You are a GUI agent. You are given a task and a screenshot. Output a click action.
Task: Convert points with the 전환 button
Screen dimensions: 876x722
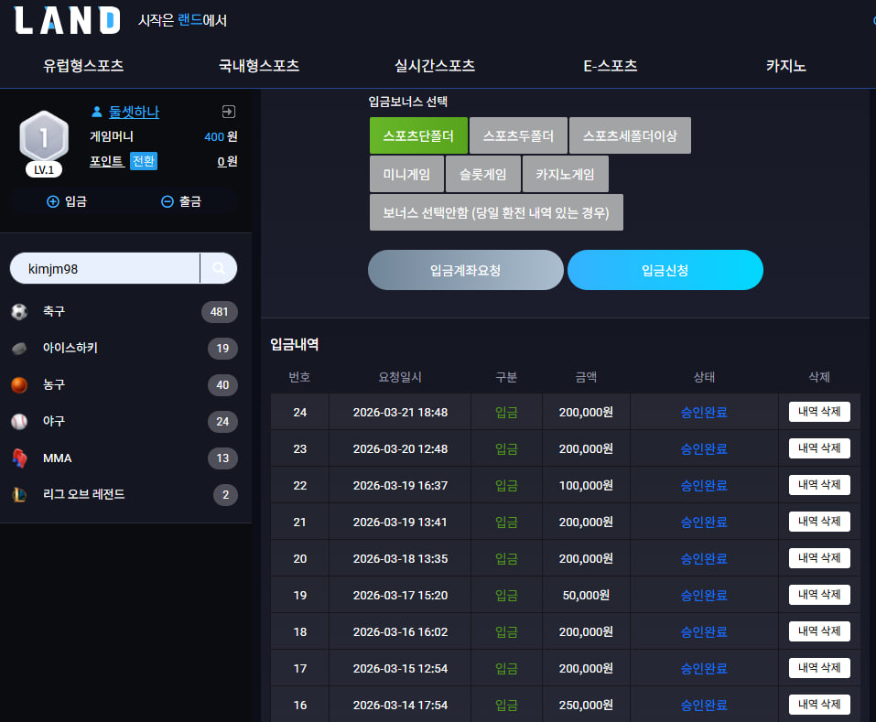coord(144,161)
